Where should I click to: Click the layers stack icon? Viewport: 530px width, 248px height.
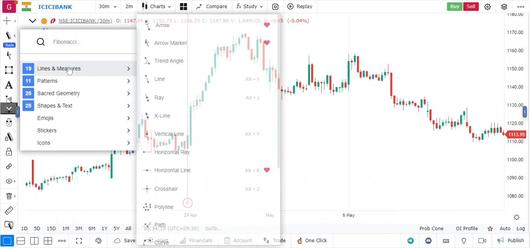[x=504, y=7]
